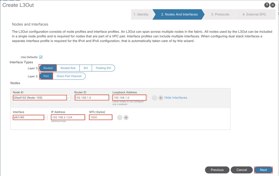Open the Interface eth1/40 dropdown
Image resolution: width=279 pixels, height=176 pixels.
[46, 117]
